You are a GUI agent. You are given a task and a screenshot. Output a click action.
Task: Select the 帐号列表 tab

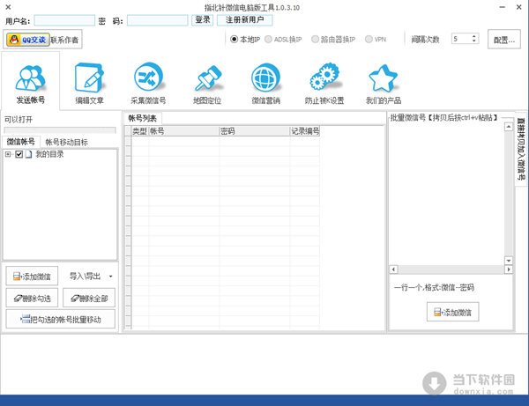pyautogui.click(x=142, y=118)
